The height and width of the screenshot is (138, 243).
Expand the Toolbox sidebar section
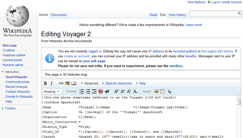(x=9, y=108)
